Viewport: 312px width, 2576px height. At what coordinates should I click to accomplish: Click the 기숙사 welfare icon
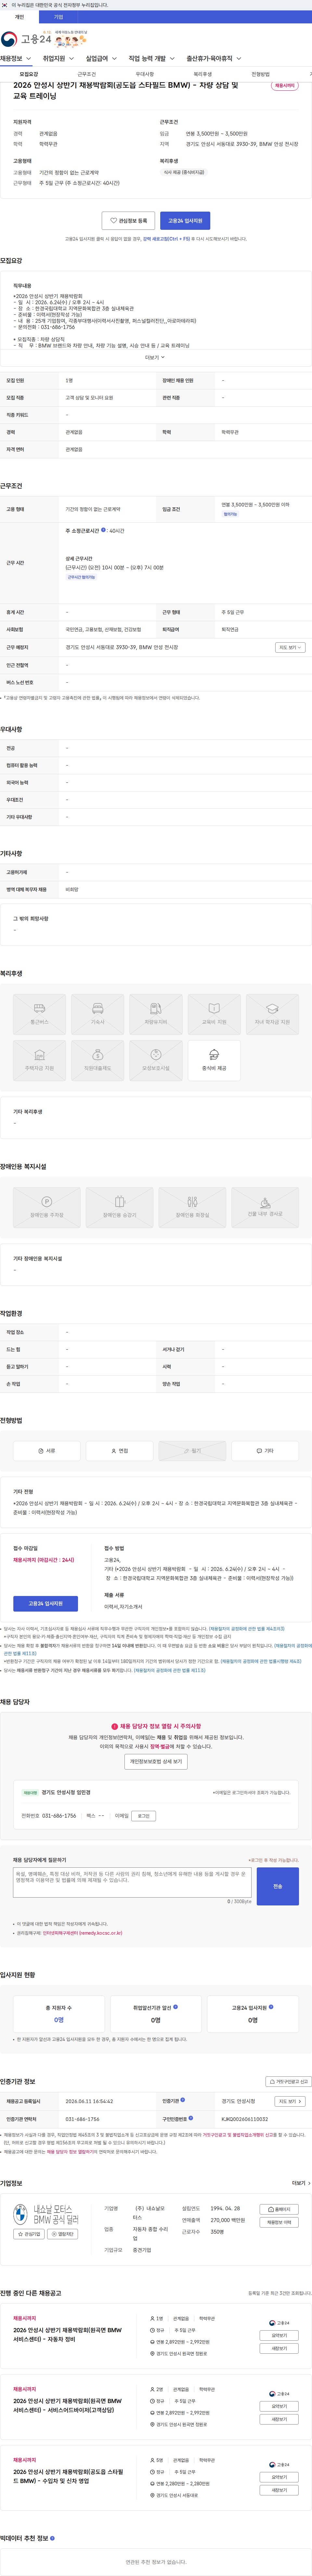click(97, 1014)
